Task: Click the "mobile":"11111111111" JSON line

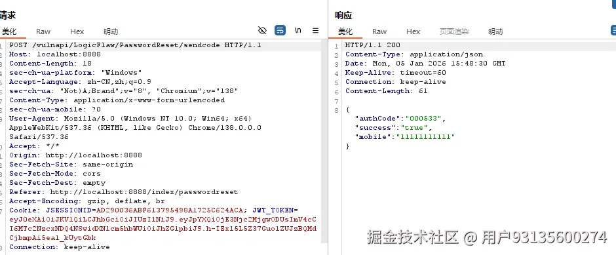Action: [404, 137]
